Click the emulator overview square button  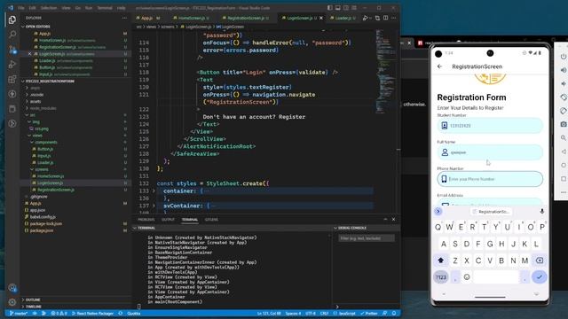(564, 179)
